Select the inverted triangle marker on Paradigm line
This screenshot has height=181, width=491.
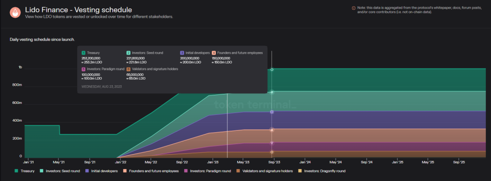tap(272, 143)
